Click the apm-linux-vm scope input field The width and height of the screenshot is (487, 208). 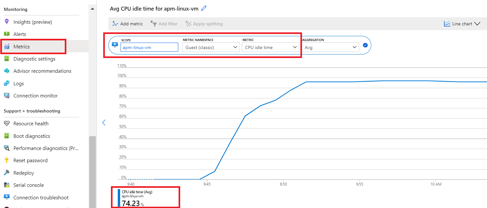pyautogui.click(x=149, y=47)
